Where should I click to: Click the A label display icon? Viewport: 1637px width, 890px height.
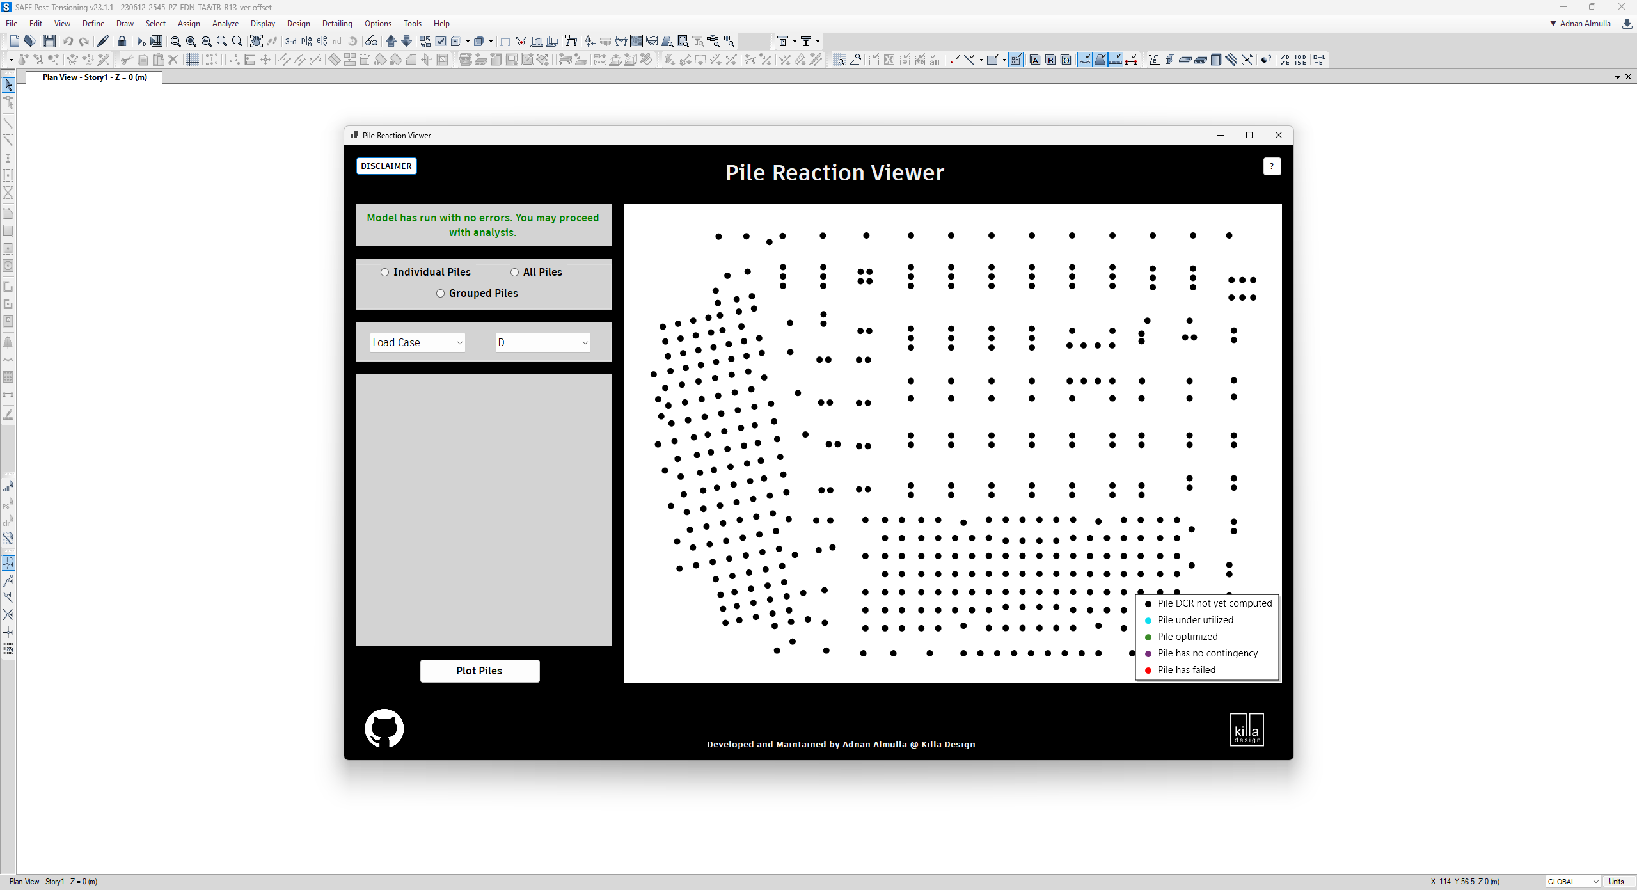1035,60
